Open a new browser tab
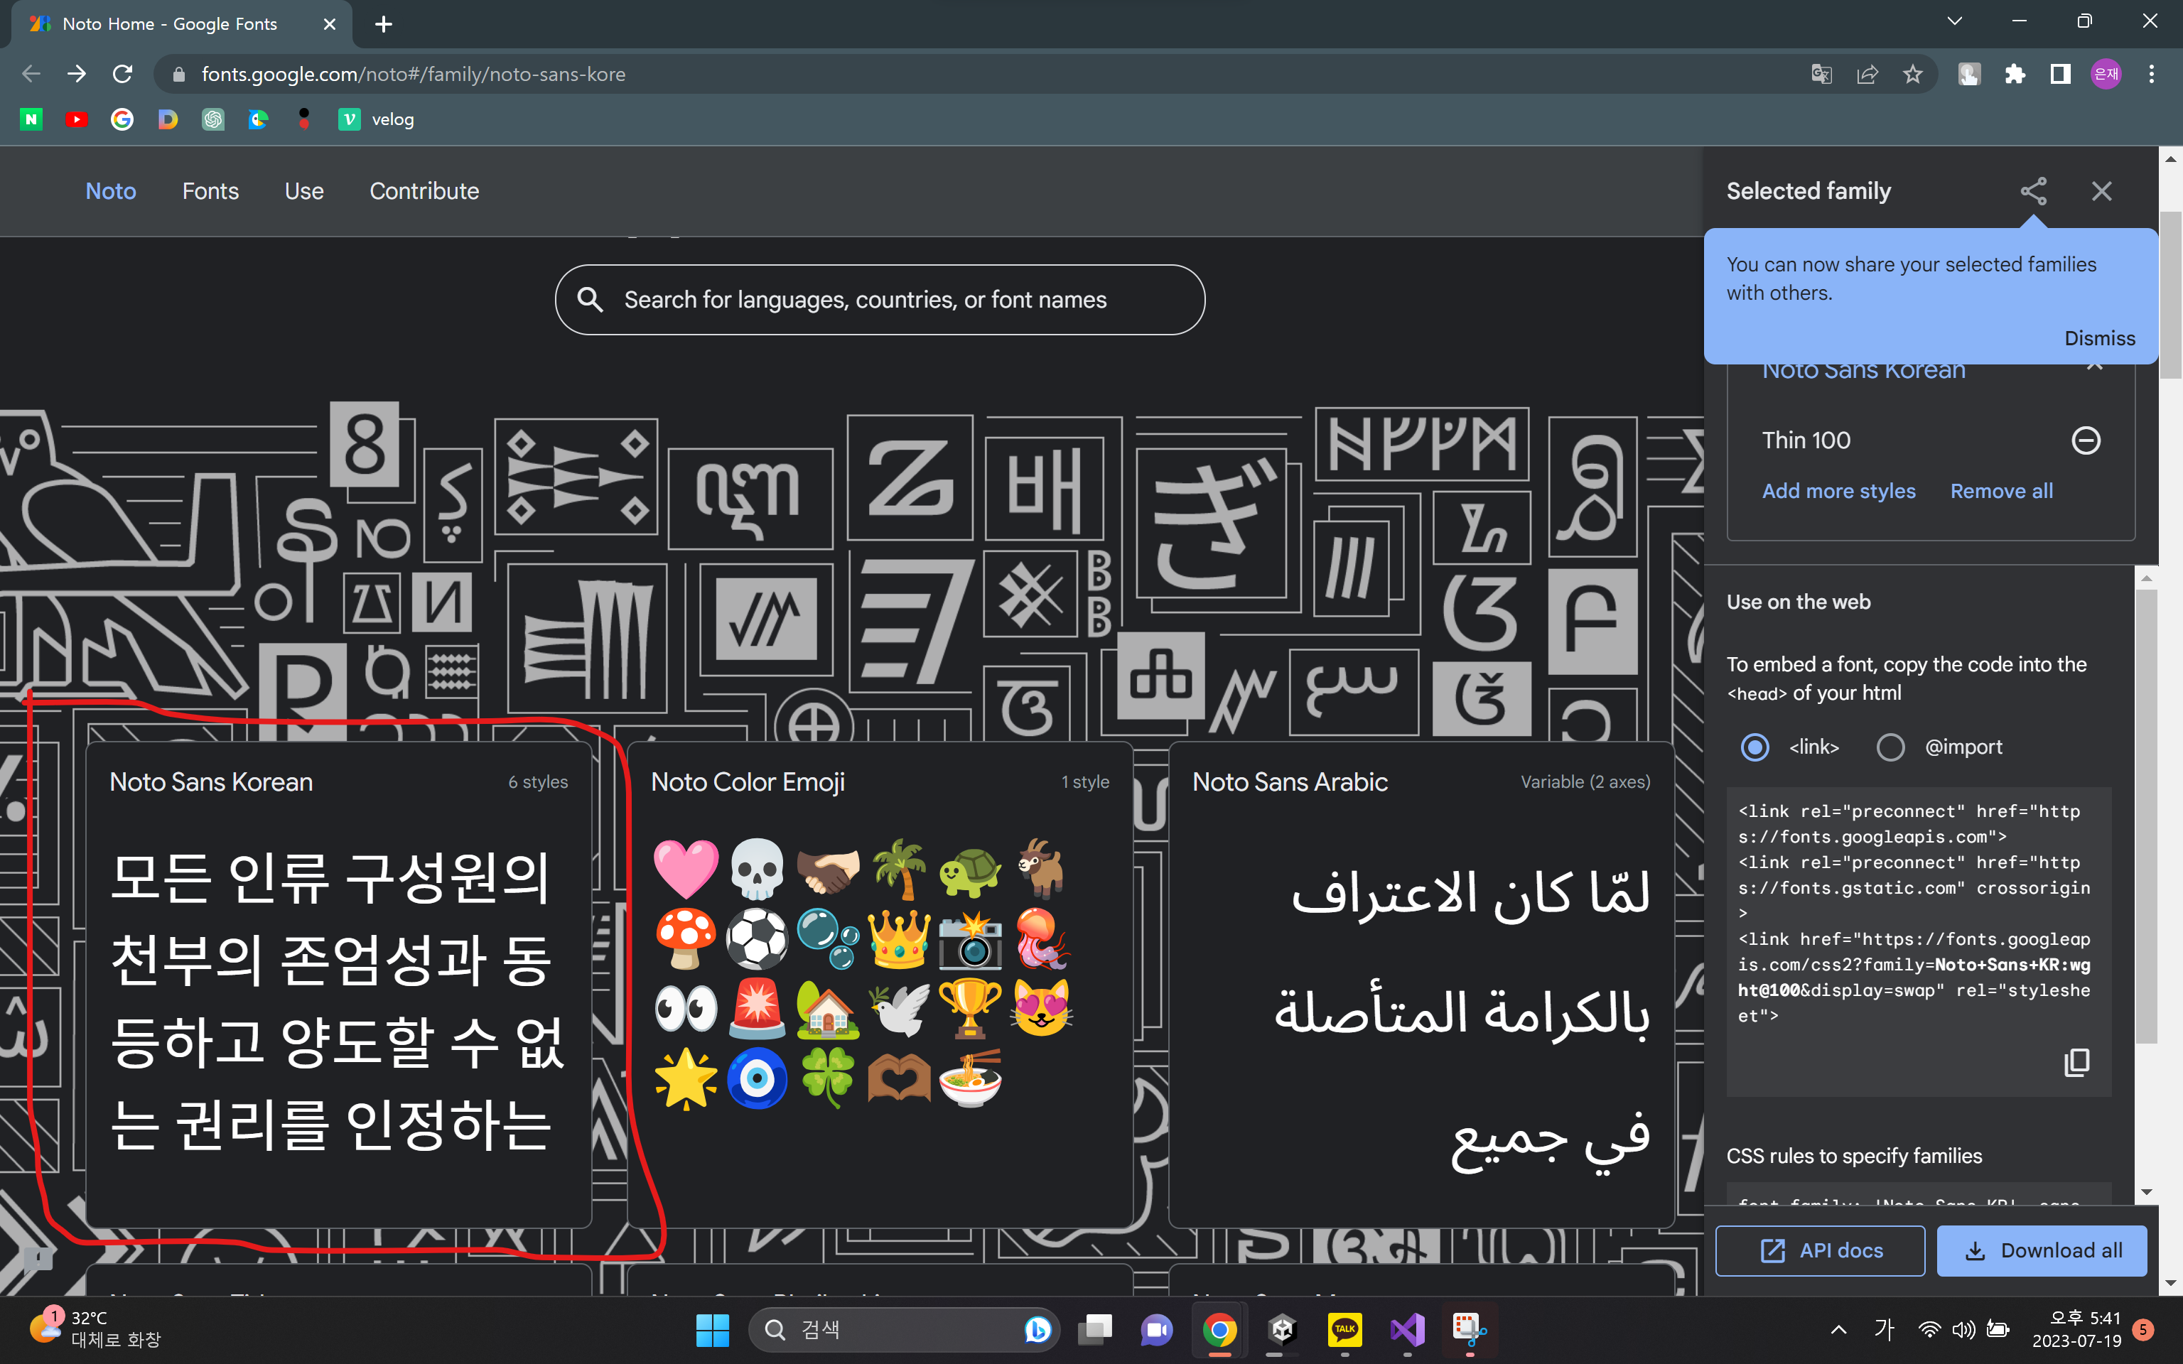The image size is (2183, 1364). coord(384,24)
